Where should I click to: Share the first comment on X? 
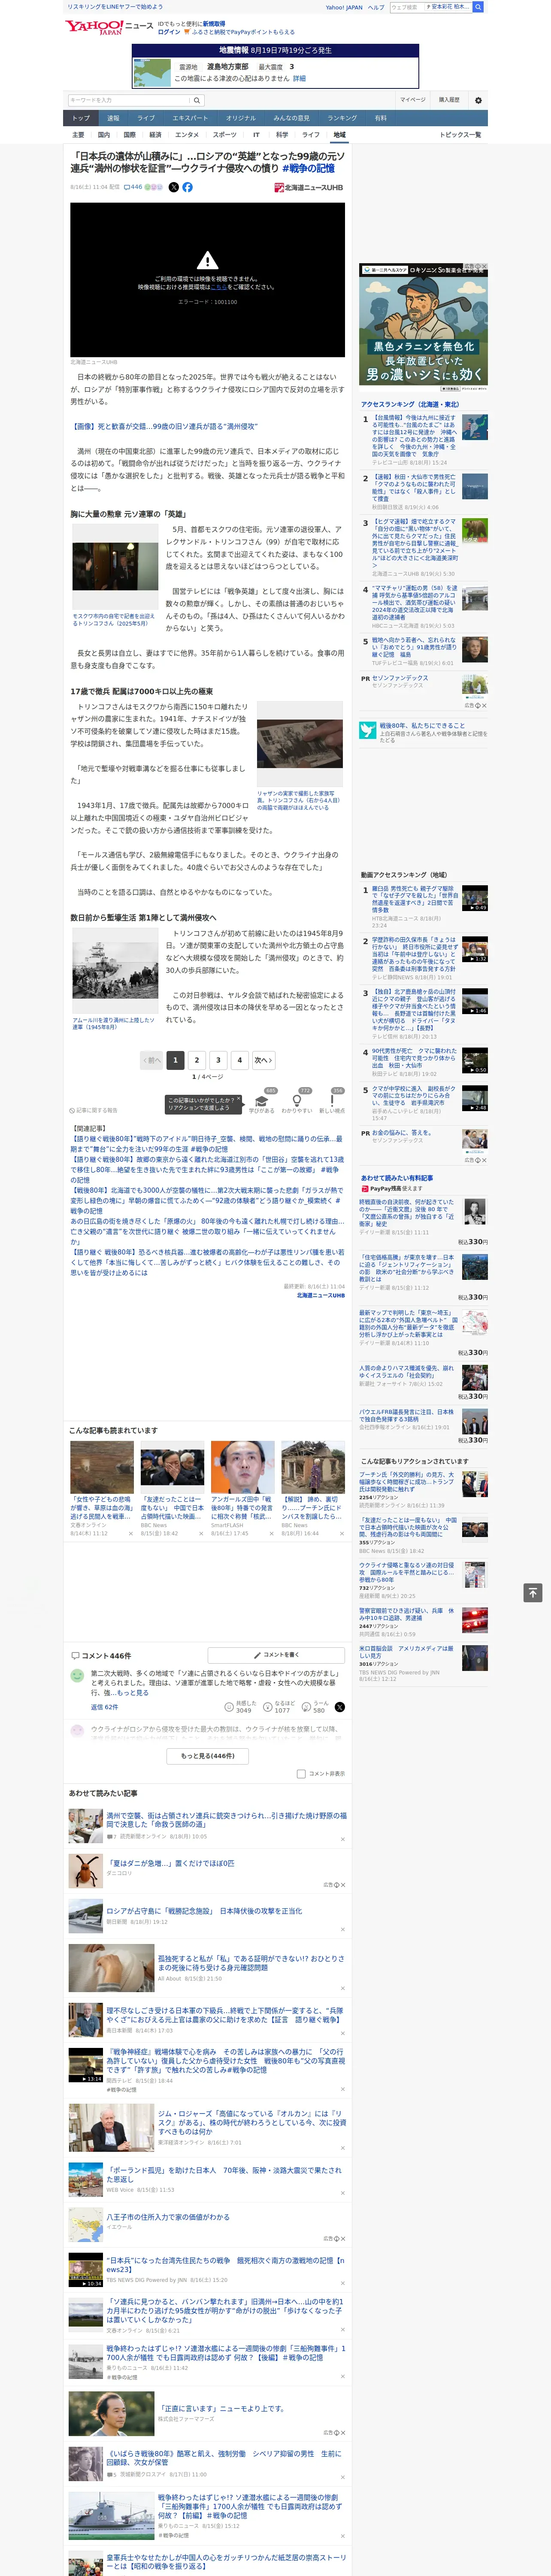(340, 1707)
